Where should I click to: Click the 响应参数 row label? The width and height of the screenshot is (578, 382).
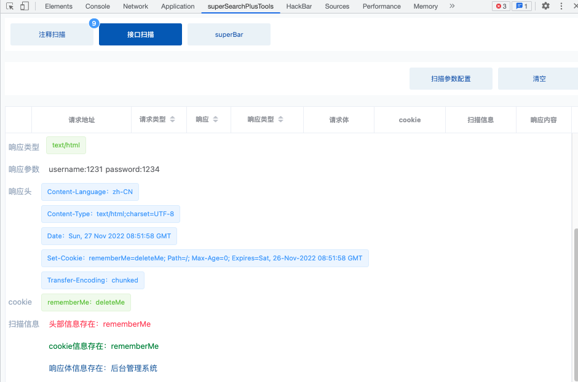[24, 170]
